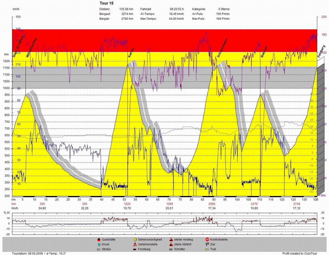Image resolution: width=329 pixels, height=255 pixels.
Task: Click the Kiosk cup icon in legend
Action: [99, 244]
